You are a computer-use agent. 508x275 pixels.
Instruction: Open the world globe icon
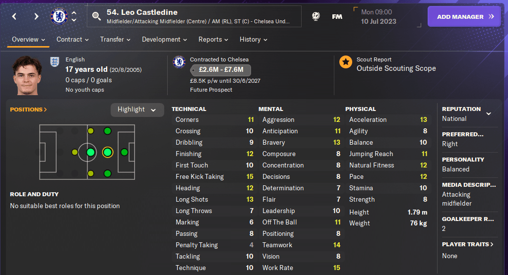pos(316,16)
